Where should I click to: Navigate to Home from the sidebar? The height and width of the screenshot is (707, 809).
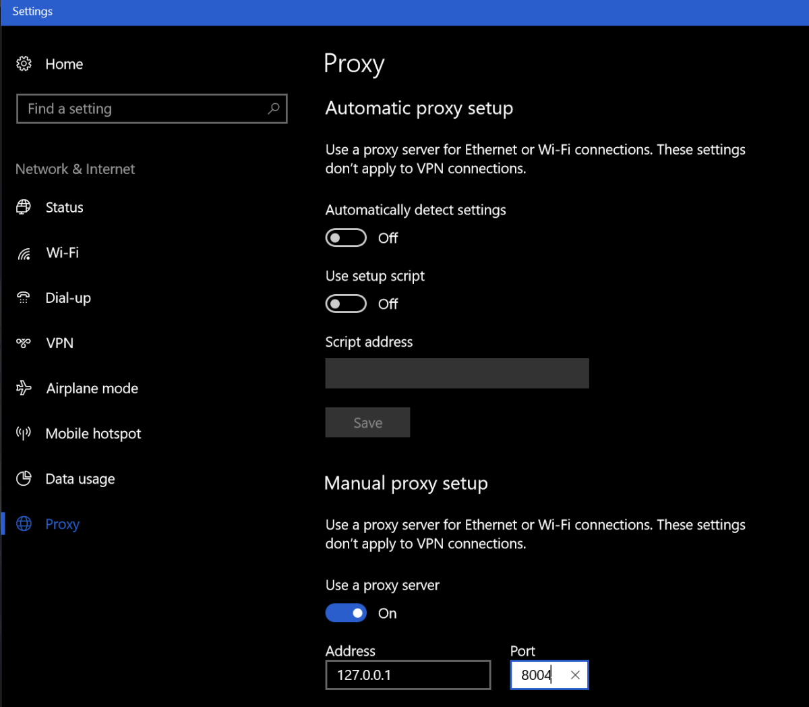coord(64,63)
